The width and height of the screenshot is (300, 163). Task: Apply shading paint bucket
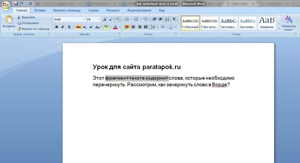click(x=162, y=27)
